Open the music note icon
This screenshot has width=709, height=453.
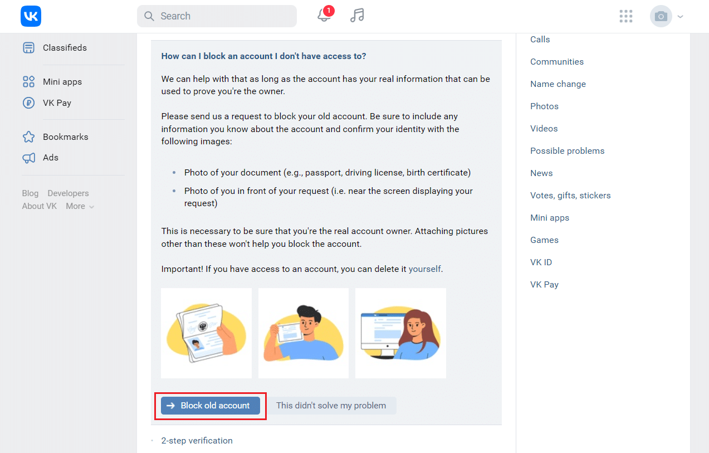coord(357,16)
